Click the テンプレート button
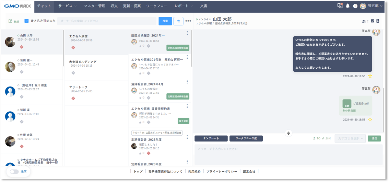 click(x=211, y=138)
